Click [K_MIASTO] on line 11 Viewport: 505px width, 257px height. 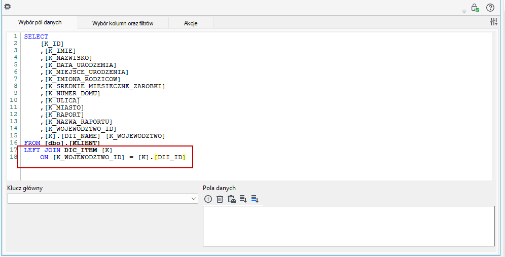tap(64, 107)
